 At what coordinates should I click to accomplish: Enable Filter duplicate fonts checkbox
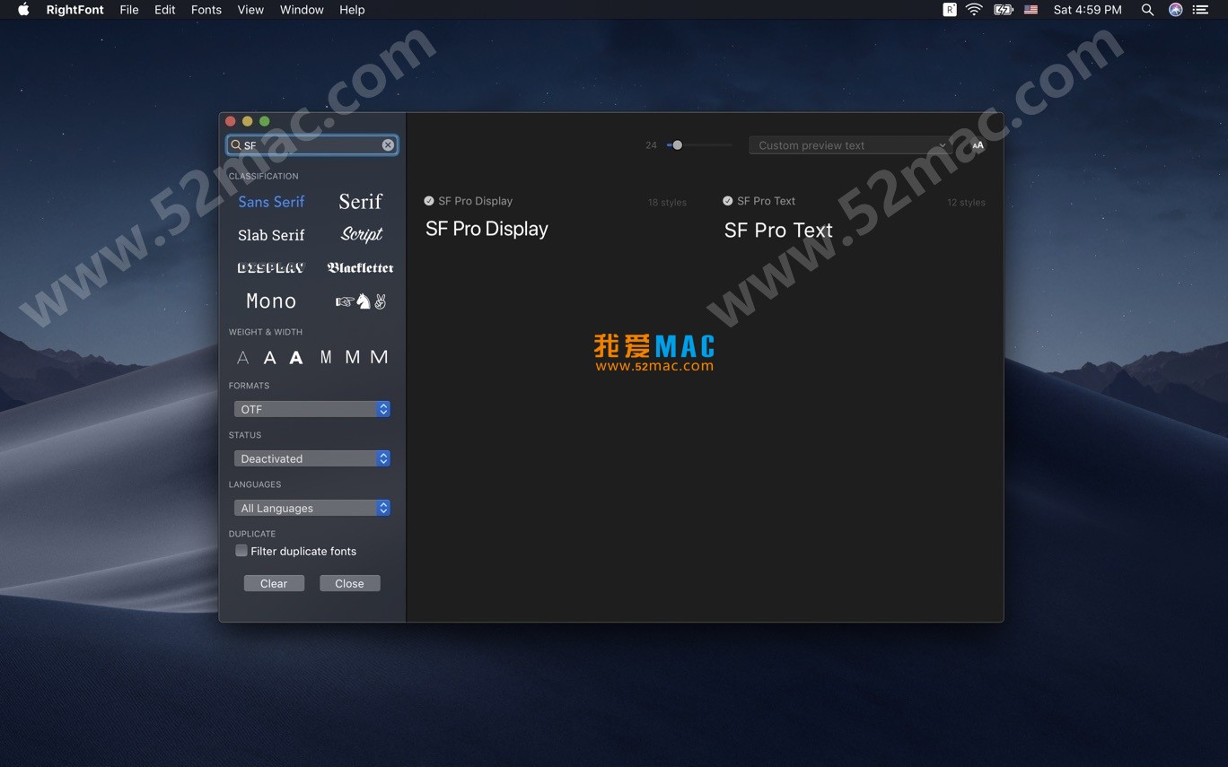[x=241, y=551]
